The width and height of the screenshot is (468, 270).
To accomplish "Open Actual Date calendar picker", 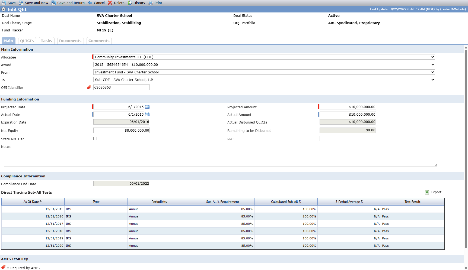I will (x=147, y=114).
